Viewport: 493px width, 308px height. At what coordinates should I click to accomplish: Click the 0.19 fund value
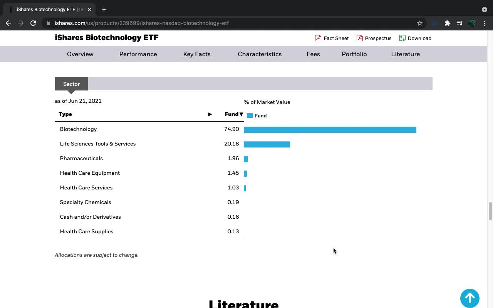coord(233,202)
